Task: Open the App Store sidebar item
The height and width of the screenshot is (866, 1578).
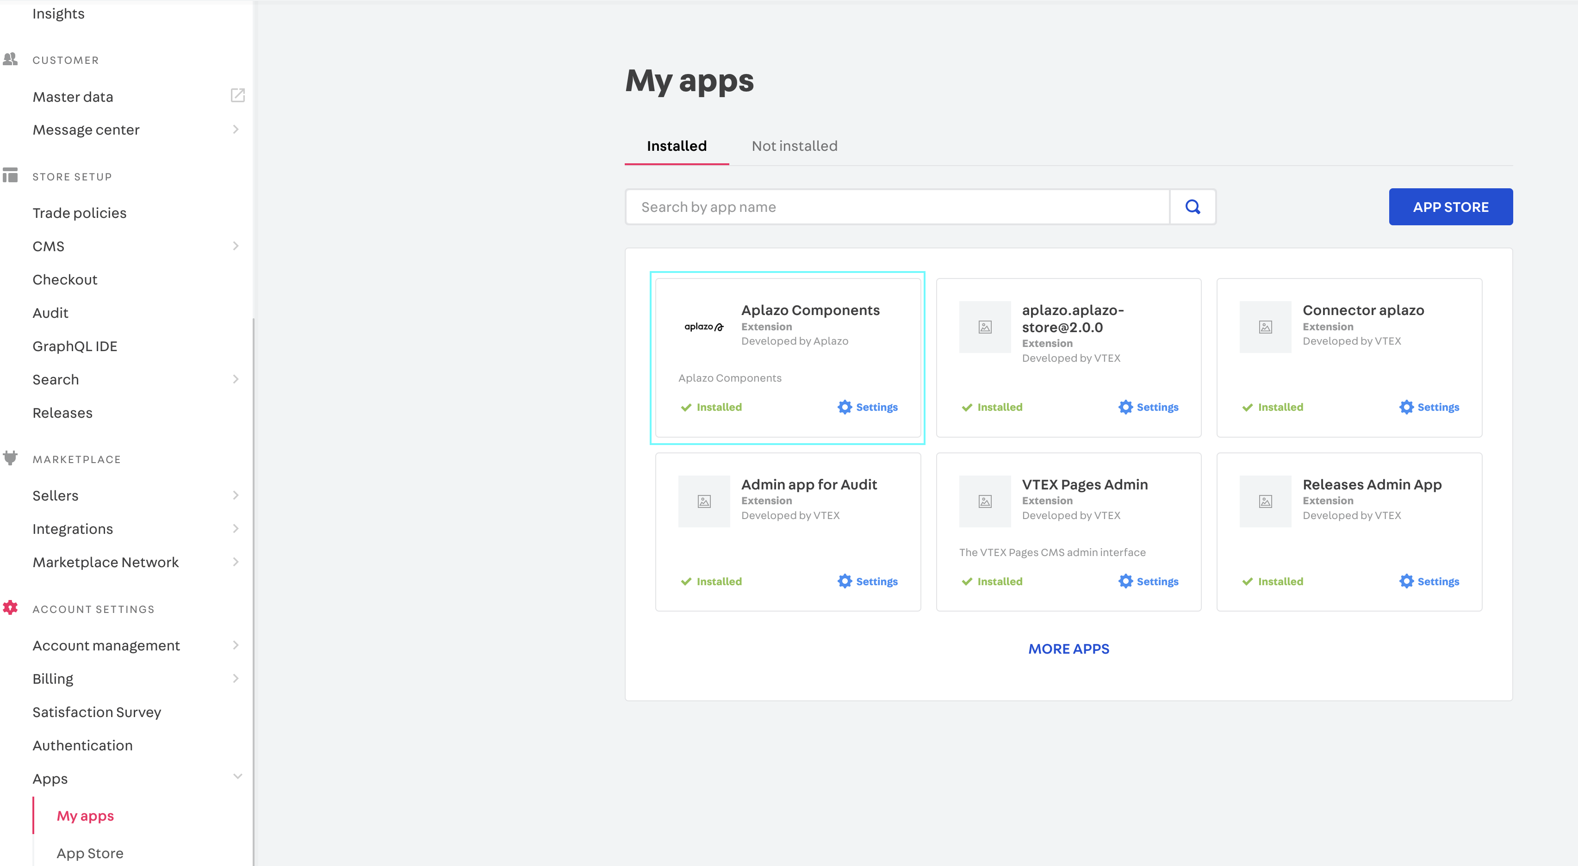Action: coord(90,853)
